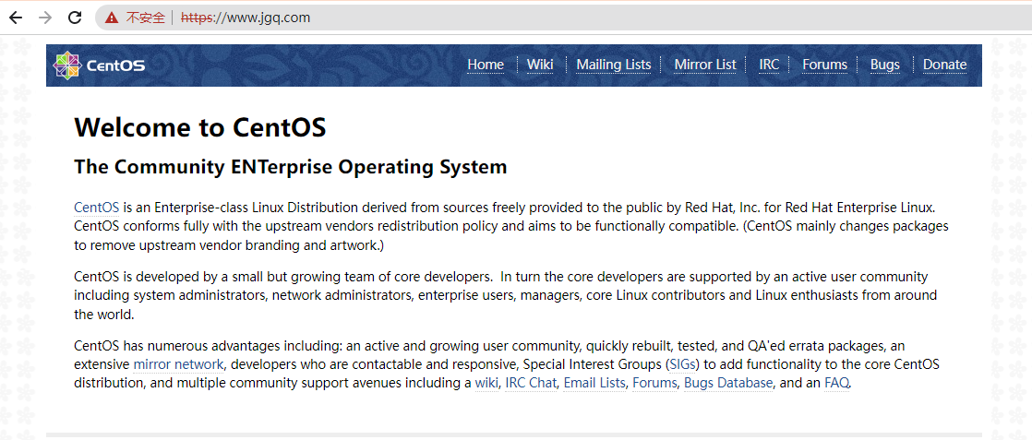Open the SIGs link
1032x440 pixels.
(682, 364)
